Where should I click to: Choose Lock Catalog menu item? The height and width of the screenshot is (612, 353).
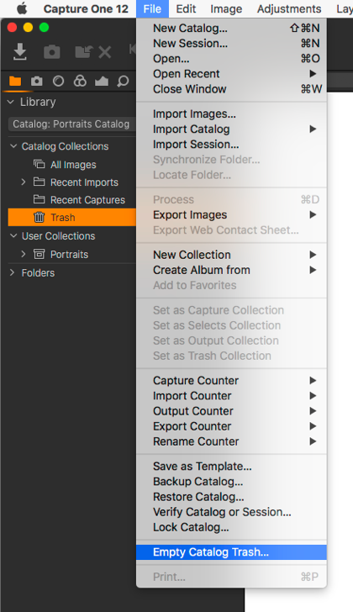click(231, 527)
